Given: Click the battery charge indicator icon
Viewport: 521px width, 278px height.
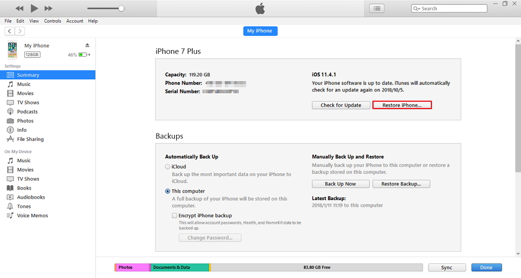Looking at the screenshot, I should 83,54.
